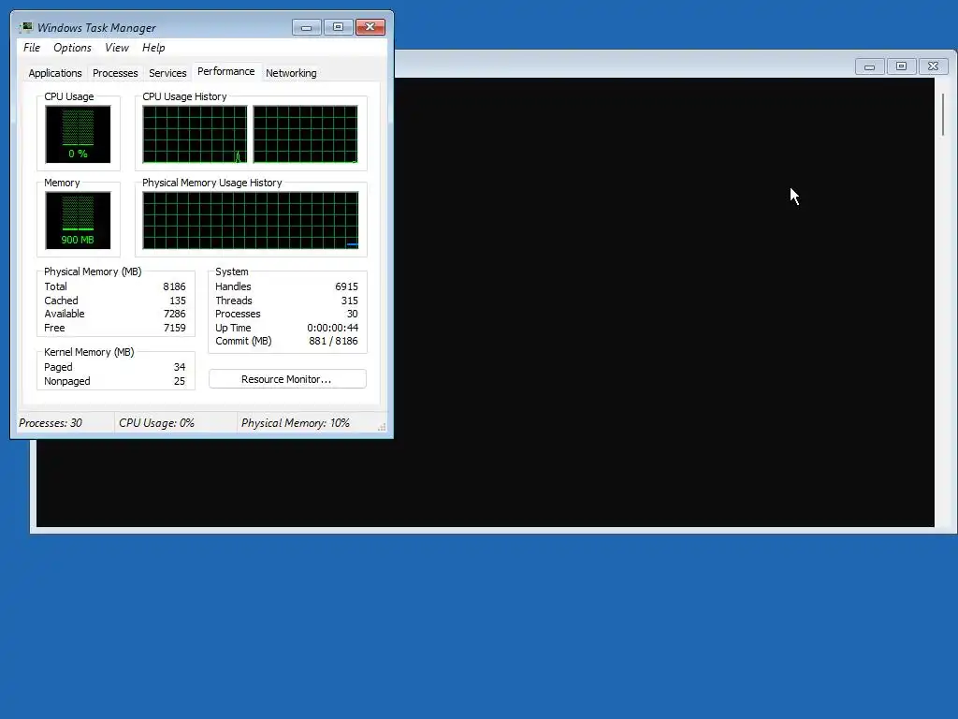
Task: Open the Help menu
Action: coord(153,48)
